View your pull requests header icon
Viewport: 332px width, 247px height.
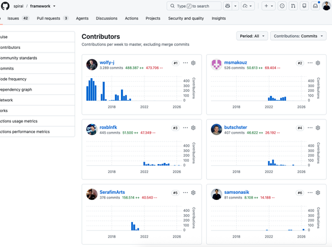[x=293, y=6]
